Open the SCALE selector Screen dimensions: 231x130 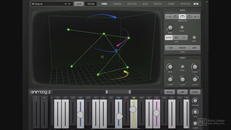(x=170, y=92)
